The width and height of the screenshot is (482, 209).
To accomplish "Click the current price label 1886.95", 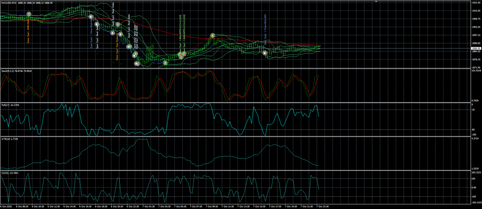I will [476, 48].
